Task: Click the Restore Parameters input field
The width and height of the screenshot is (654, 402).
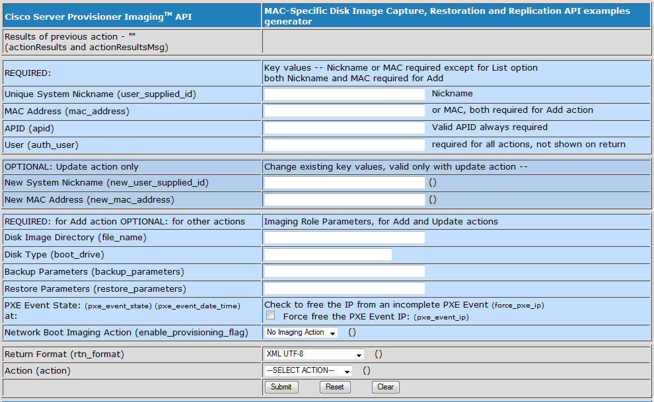Action: [345, 288]
